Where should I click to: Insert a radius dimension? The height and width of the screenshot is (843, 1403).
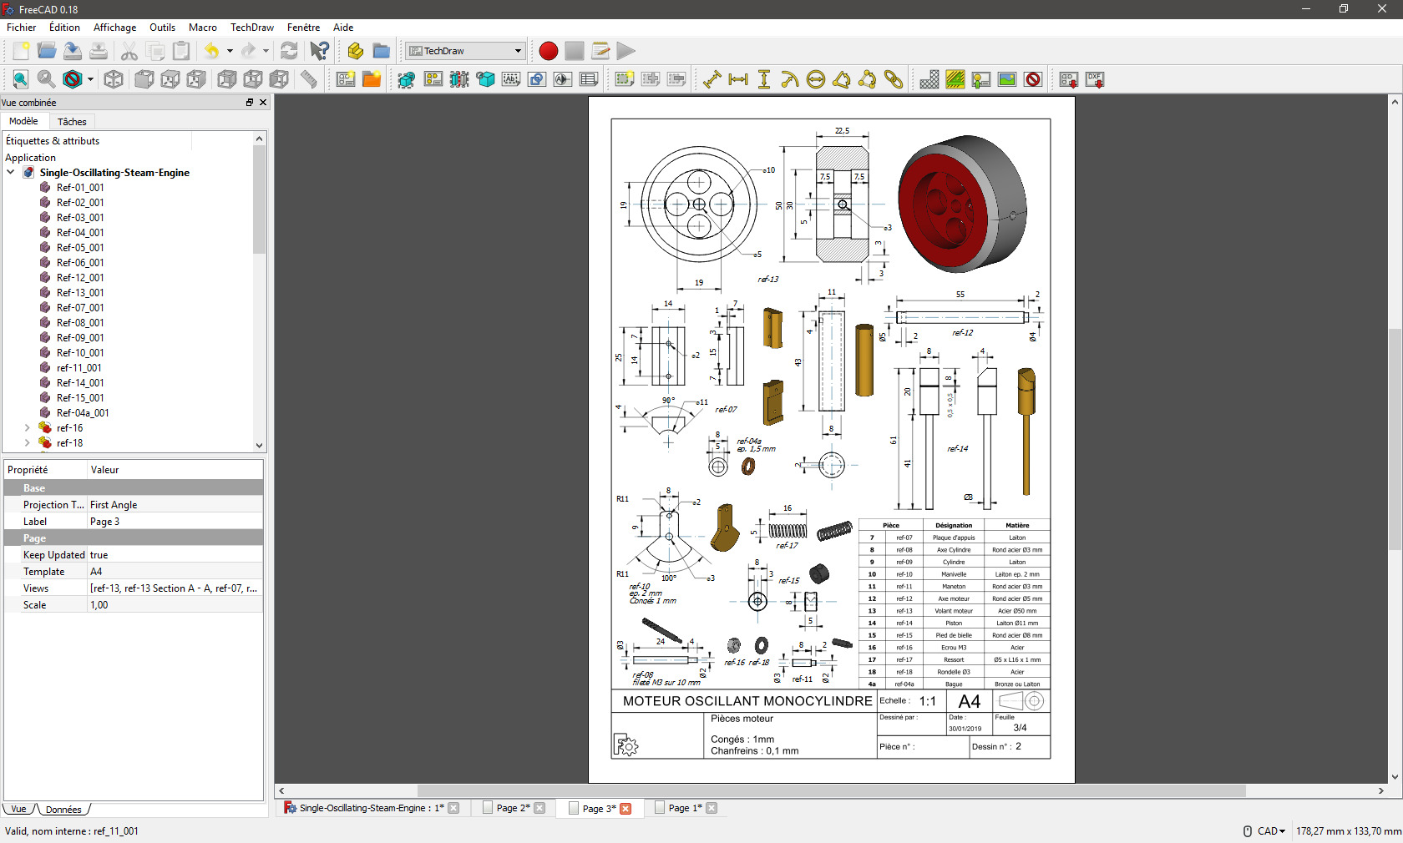pos(790,79)
